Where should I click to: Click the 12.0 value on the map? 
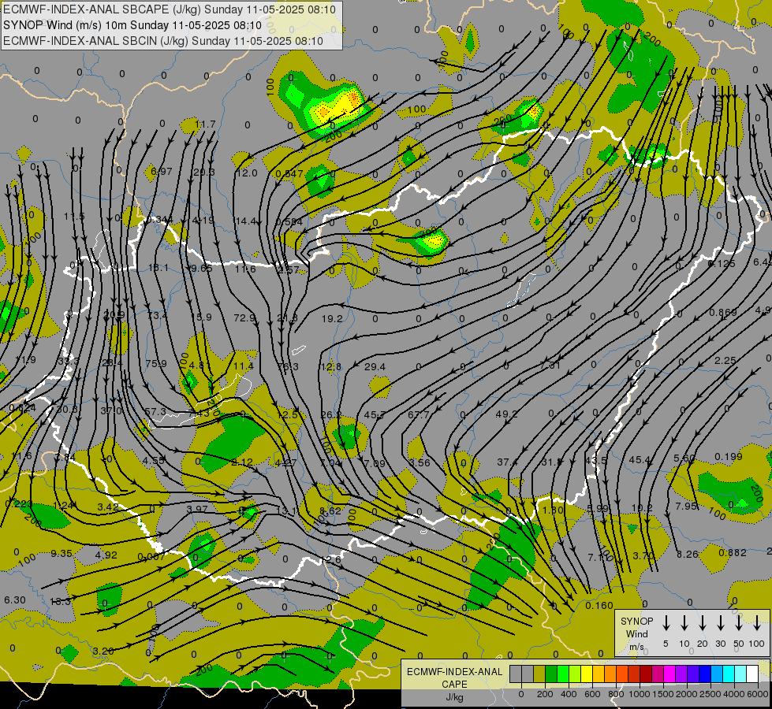(x=247, y=173)
